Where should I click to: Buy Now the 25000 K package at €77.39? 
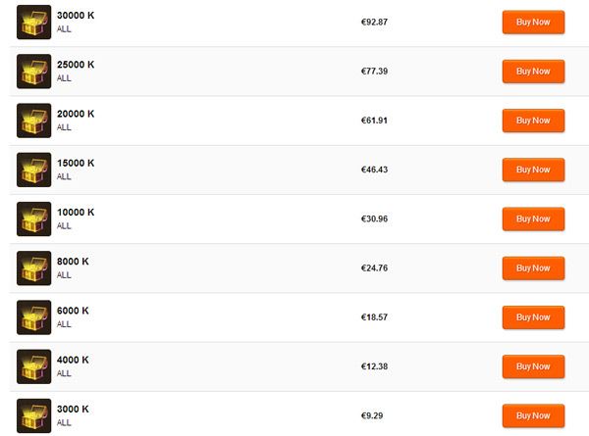click(533, 72)
